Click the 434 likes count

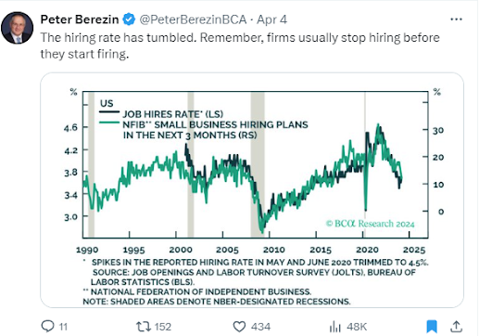pos(260,327)
